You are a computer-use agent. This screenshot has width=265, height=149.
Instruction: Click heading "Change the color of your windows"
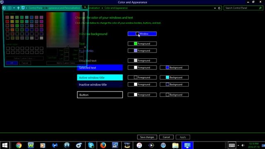coord(104,17)
